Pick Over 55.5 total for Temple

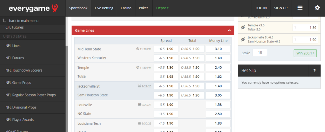(x=192, y=68)
